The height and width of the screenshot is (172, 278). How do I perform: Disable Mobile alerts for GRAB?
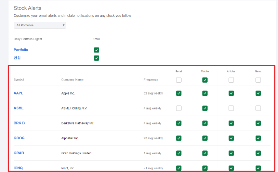[205, 153]
